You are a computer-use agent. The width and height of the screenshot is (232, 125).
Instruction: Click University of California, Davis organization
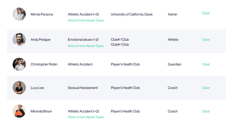132,14
